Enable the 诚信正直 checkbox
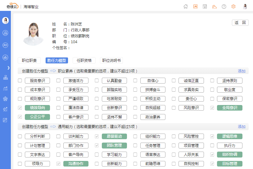253x169 pixels. click(174, 81)
